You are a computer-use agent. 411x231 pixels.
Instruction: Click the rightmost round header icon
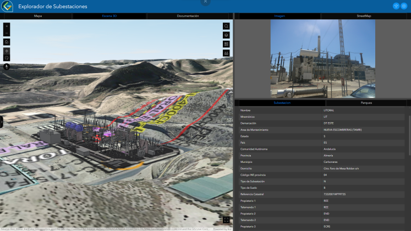(x=404, y=6)
